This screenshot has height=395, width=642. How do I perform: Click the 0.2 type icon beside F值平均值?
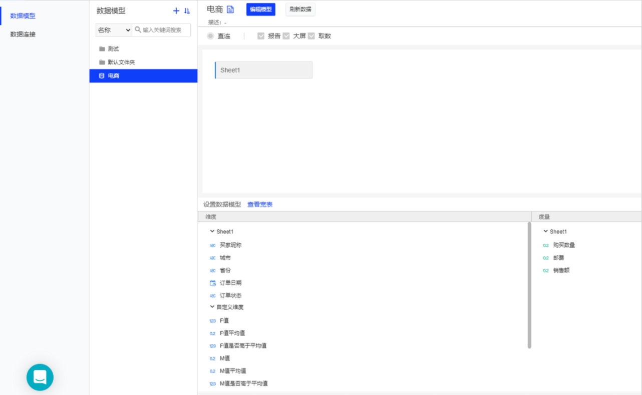(213, 333)
